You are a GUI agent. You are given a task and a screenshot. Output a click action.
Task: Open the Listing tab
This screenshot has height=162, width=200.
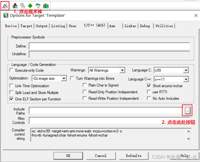(x=58, y=26)
